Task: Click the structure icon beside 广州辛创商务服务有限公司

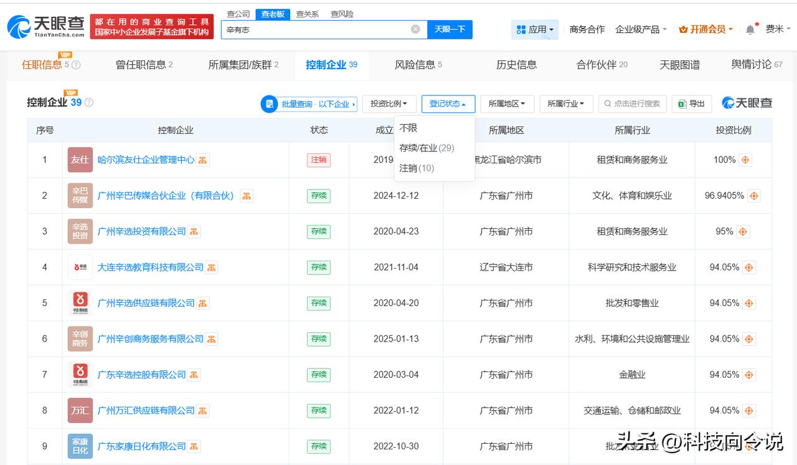Action: 212,340
